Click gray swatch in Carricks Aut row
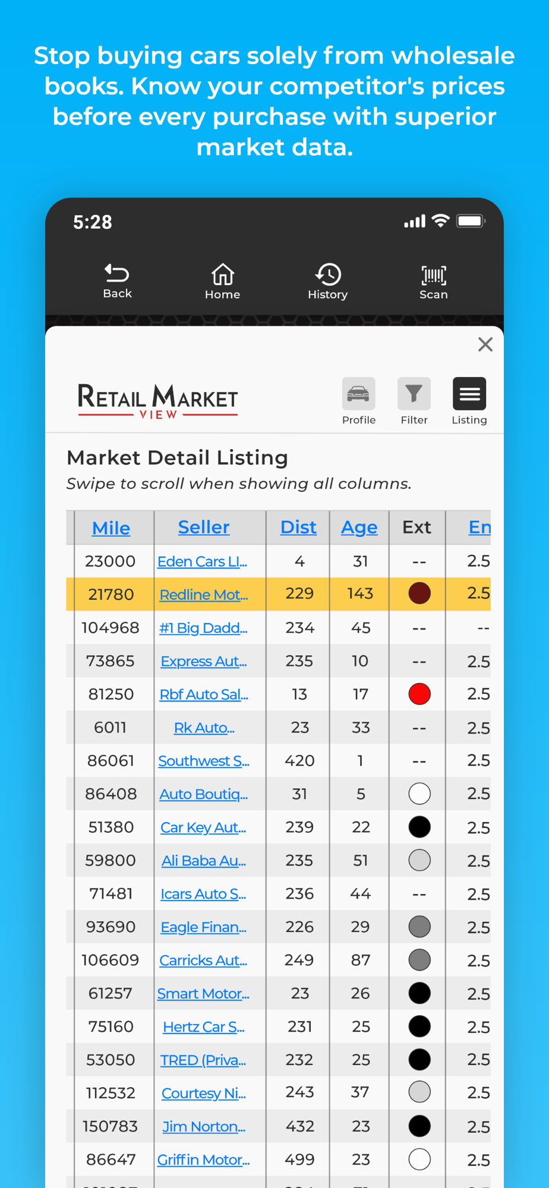Screen dimensions: 549x1188 [419, 960]
